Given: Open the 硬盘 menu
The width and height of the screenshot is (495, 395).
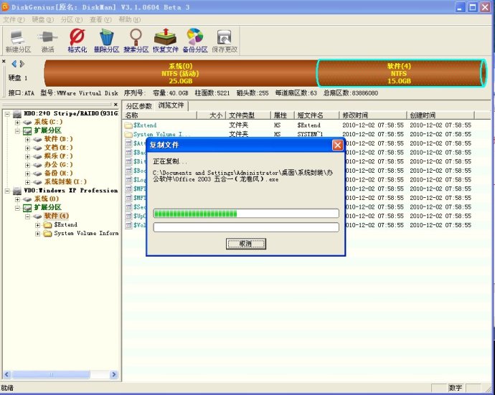Looking at the screenshot, I should [42, 20].
